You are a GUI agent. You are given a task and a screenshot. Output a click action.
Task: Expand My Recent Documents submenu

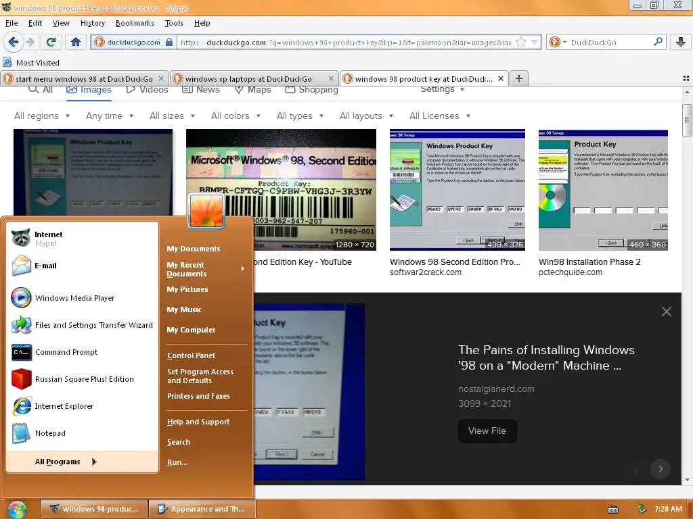point(206,269)
